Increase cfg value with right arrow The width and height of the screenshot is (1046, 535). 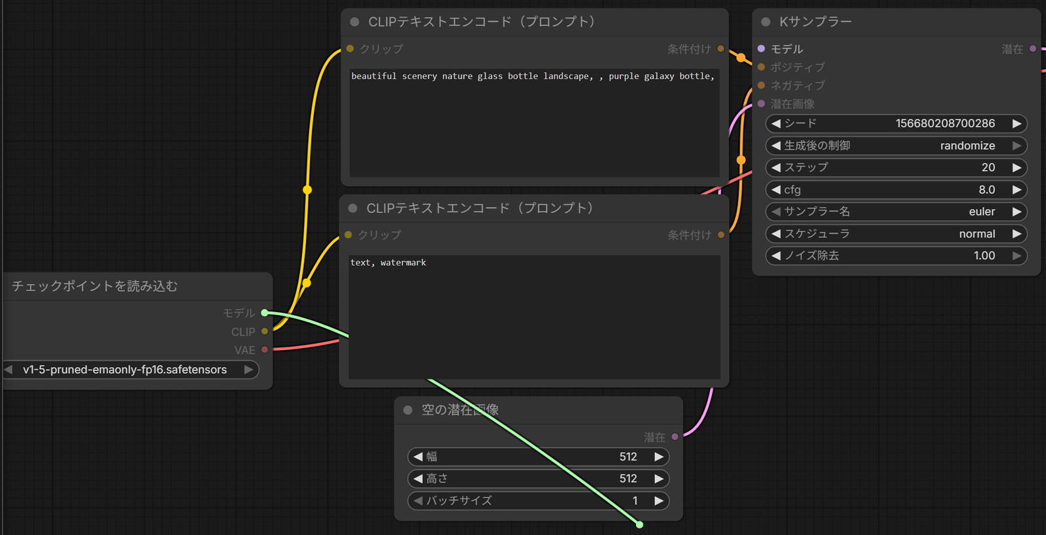click(x=1017, y=190)
